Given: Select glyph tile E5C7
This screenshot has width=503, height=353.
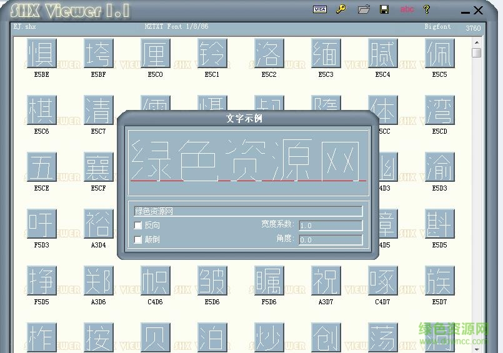Looking at the screenshot, I should (99, 110).
